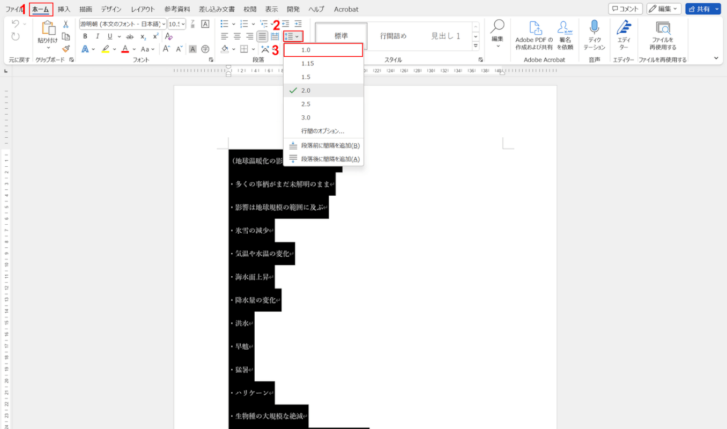Click the 共有 share button
727x429 pixels.
(699, 9)
